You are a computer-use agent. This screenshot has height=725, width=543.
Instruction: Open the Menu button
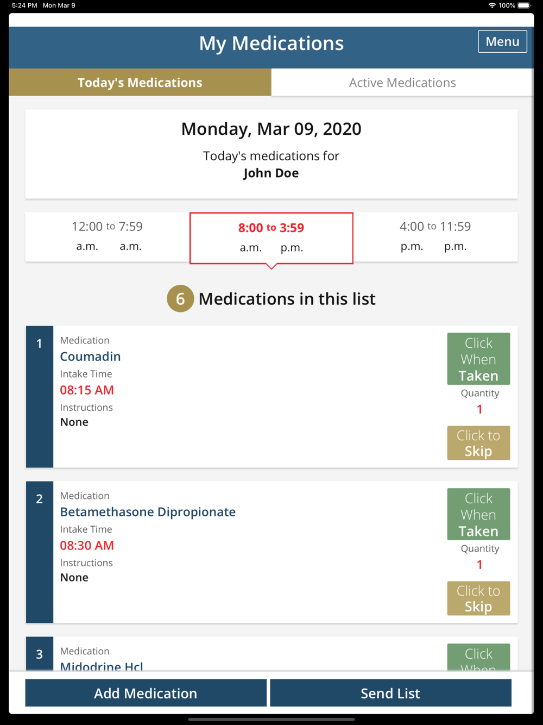click(x=502, y=42)
